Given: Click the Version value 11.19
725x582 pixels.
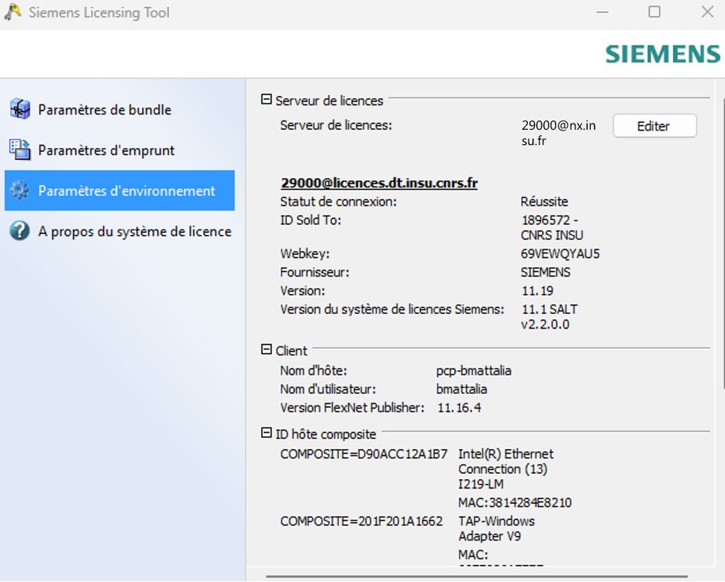Looking at the screenshot, I should click(x=537, y=290).
